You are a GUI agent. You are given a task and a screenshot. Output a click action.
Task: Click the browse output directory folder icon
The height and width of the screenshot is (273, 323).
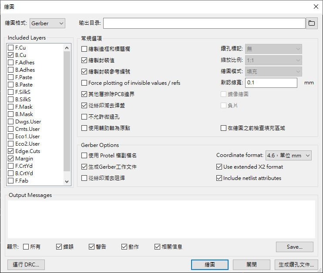[312, 23]
